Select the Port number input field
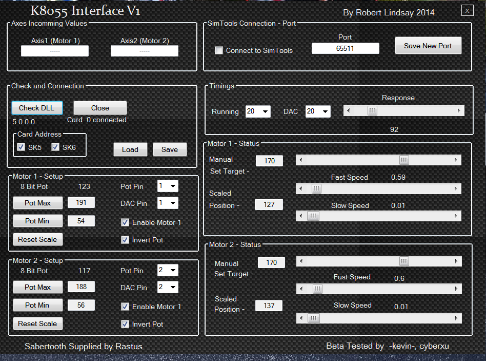The height and width of the screenshot is (361, 486). (x=345, y=48)
